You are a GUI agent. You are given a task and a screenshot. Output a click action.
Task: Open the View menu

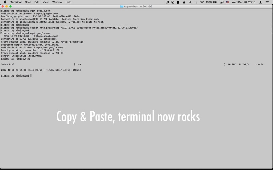46,2
